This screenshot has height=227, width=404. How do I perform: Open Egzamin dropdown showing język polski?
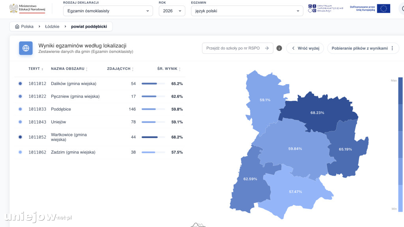[x=247, y=11]
